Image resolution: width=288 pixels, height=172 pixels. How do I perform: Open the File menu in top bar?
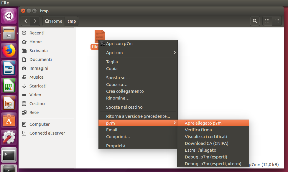[x=5, y=3]
